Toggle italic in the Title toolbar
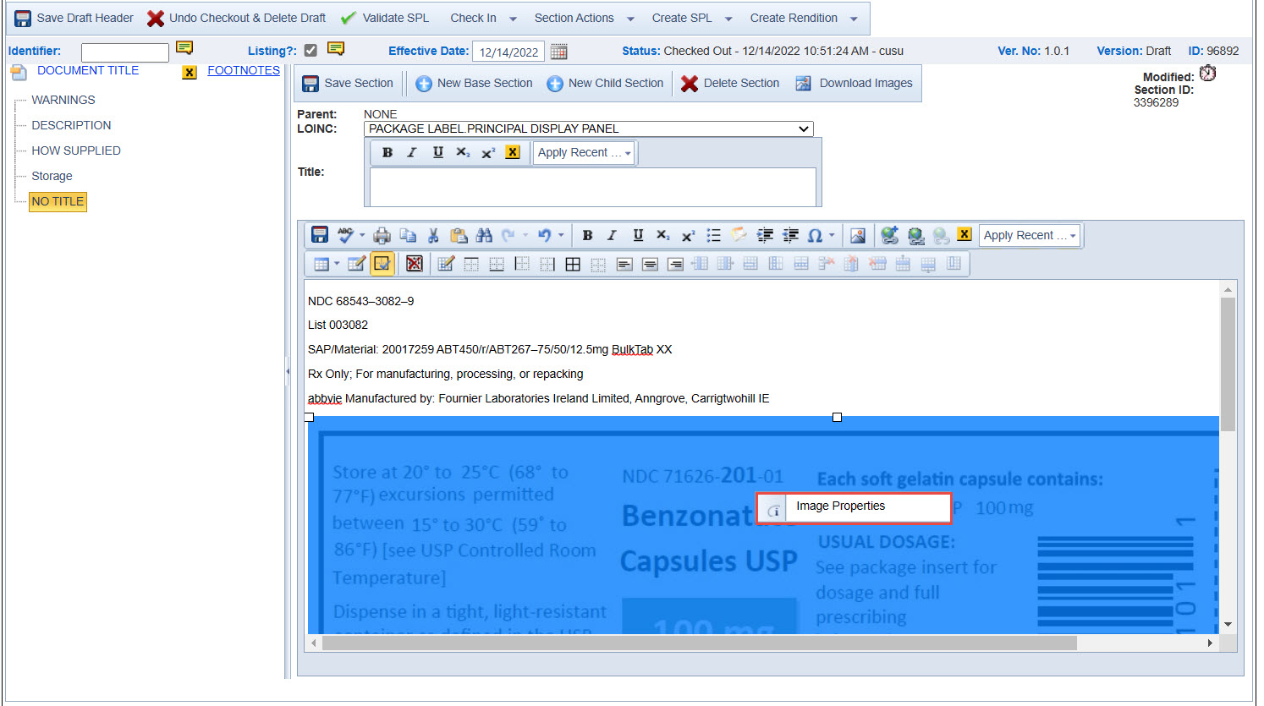This screenshot has width=1264, height=706. pyautogui.click(x=412, y=152)
